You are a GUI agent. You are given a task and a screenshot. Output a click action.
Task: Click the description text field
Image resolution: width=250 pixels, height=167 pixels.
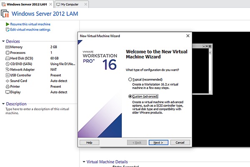37,111
